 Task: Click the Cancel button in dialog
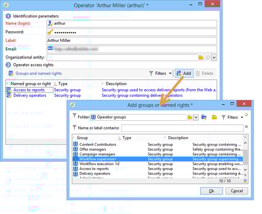pos(237,191)
